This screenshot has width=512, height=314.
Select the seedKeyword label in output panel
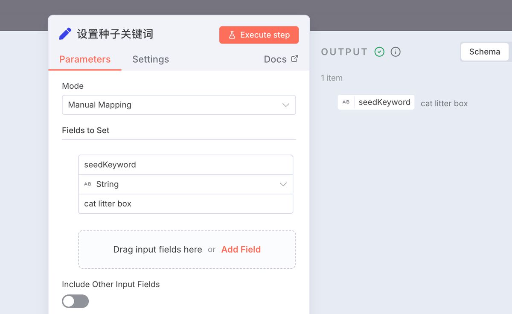(384, 102)
